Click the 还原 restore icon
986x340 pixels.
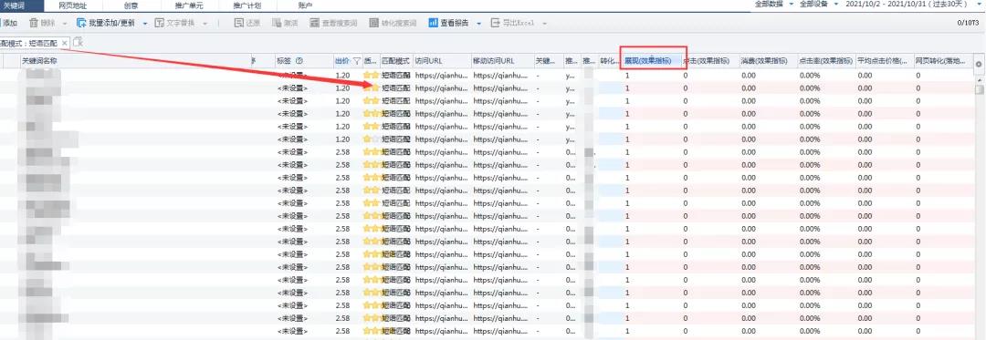click(239, 23)
